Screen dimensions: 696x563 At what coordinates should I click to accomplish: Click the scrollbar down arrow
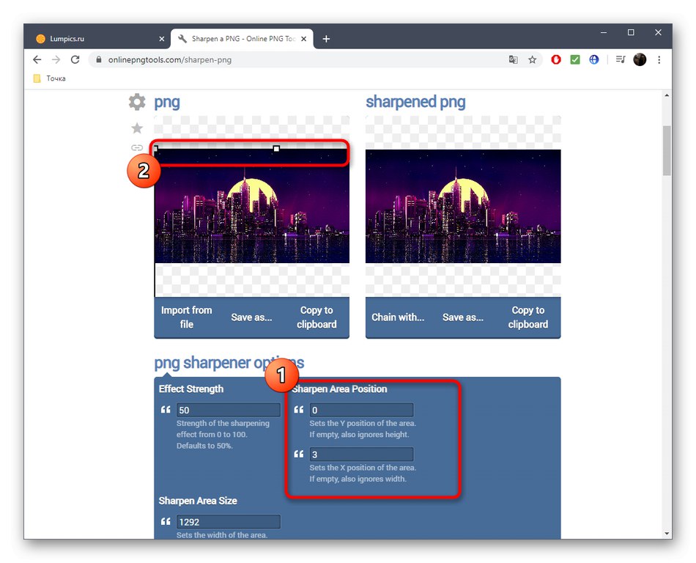[x=667, y=533]
